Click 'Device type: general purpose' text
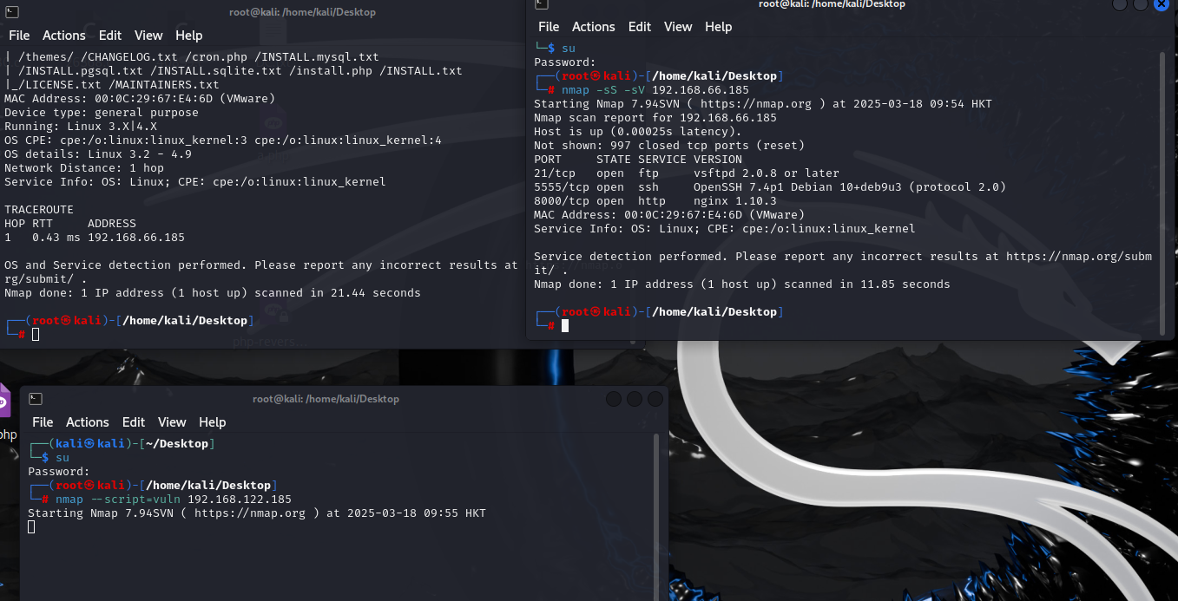This screenshot has width=1178, height=601. click(x=102, y=113)
